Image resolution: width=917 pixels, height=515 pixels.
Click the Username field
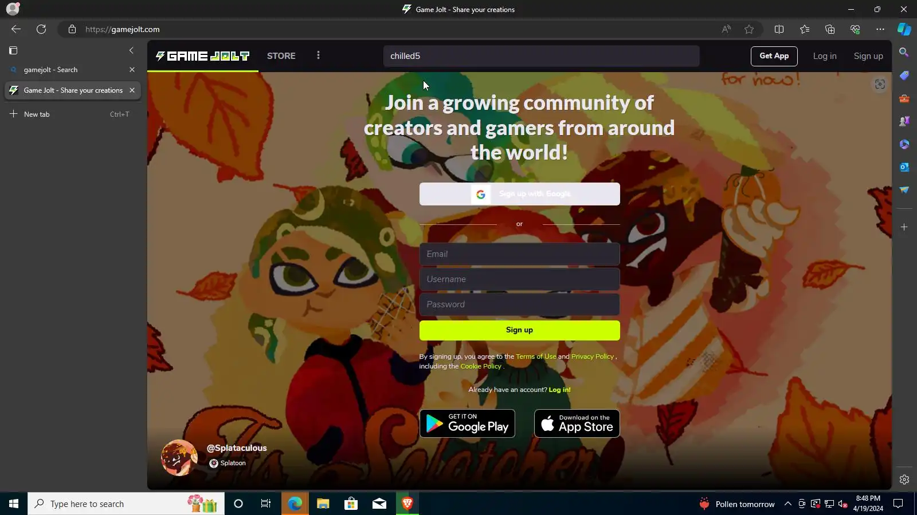tap(519, 279)
